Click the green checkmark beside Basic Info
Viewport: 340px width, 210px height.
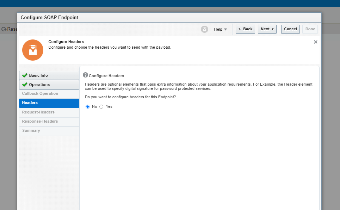25,75
